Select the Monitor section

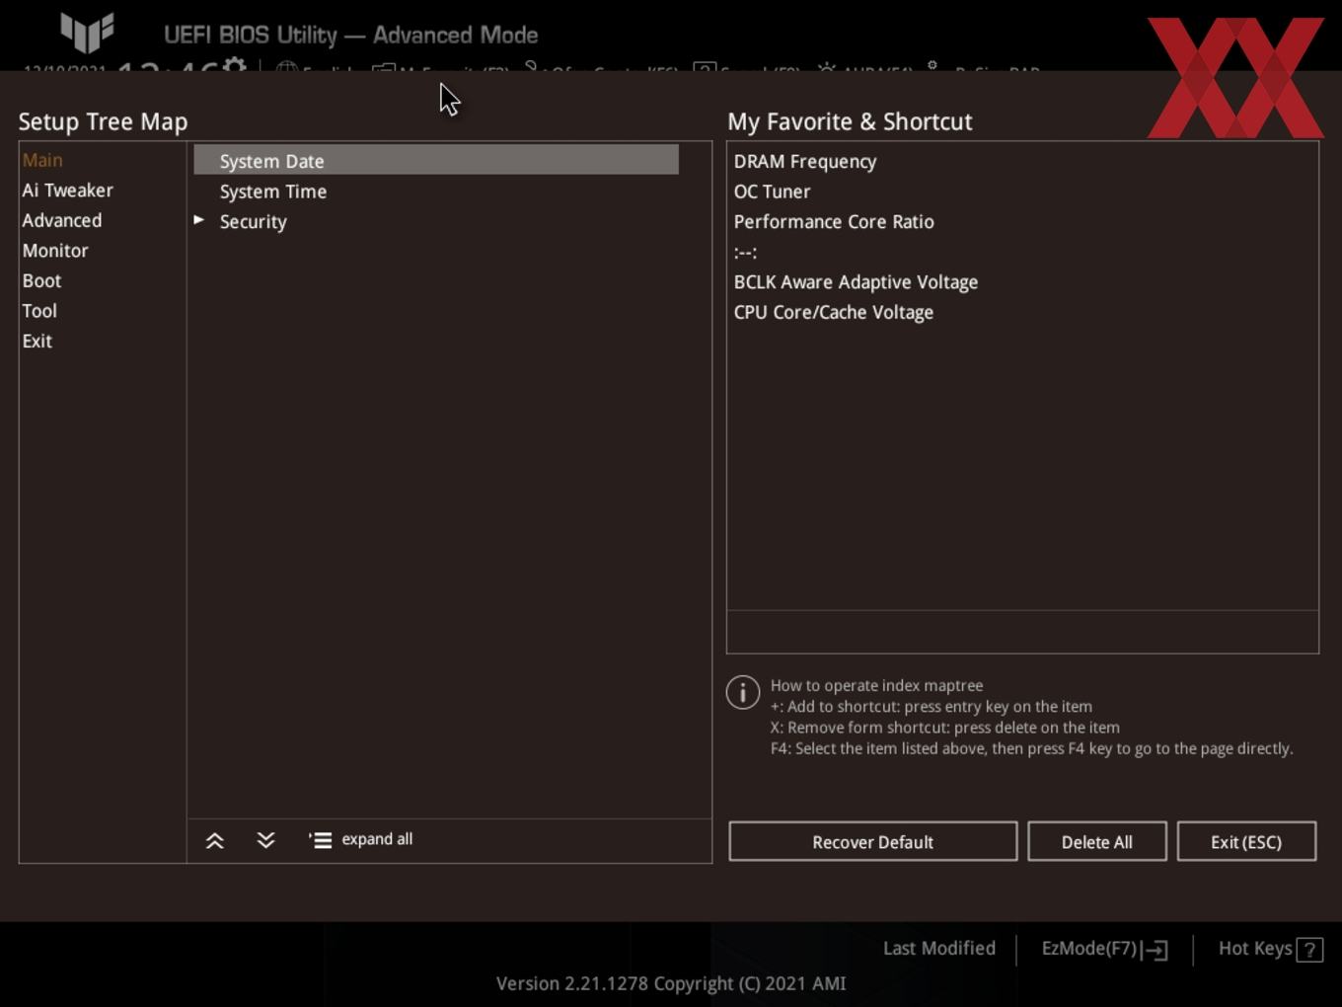pos(55,251)
